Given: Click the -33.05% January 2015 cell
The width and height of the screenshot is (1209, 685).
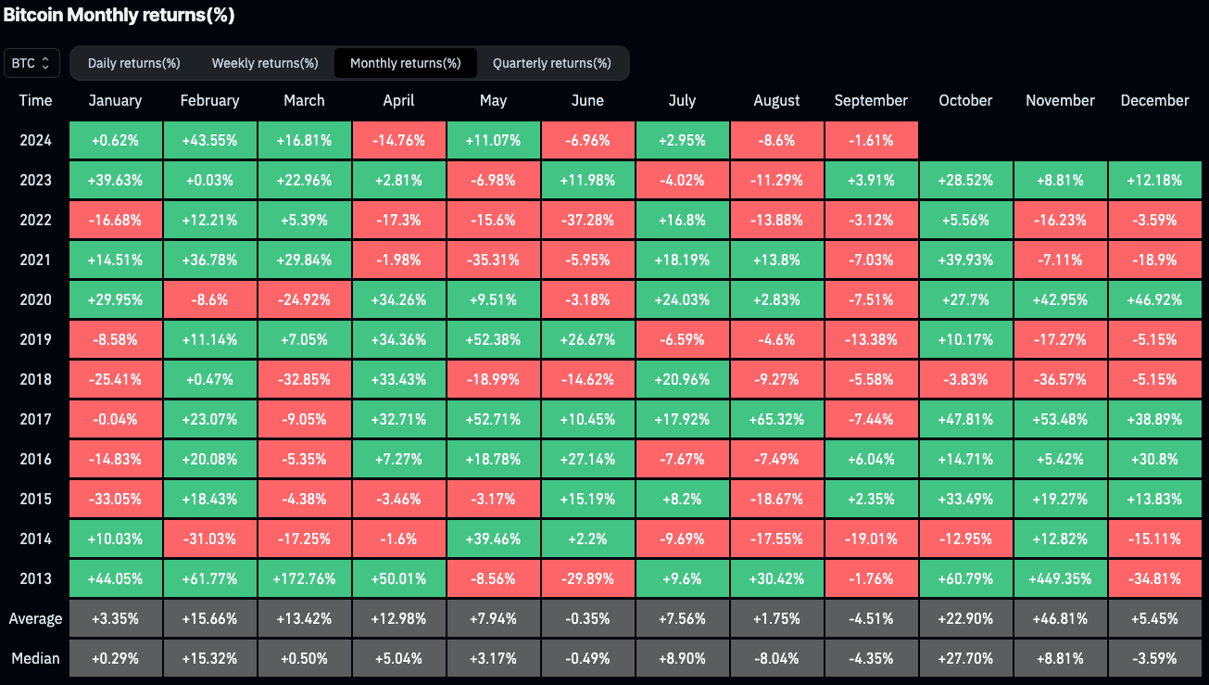Looking at the screenshot, I should (116, 499).
